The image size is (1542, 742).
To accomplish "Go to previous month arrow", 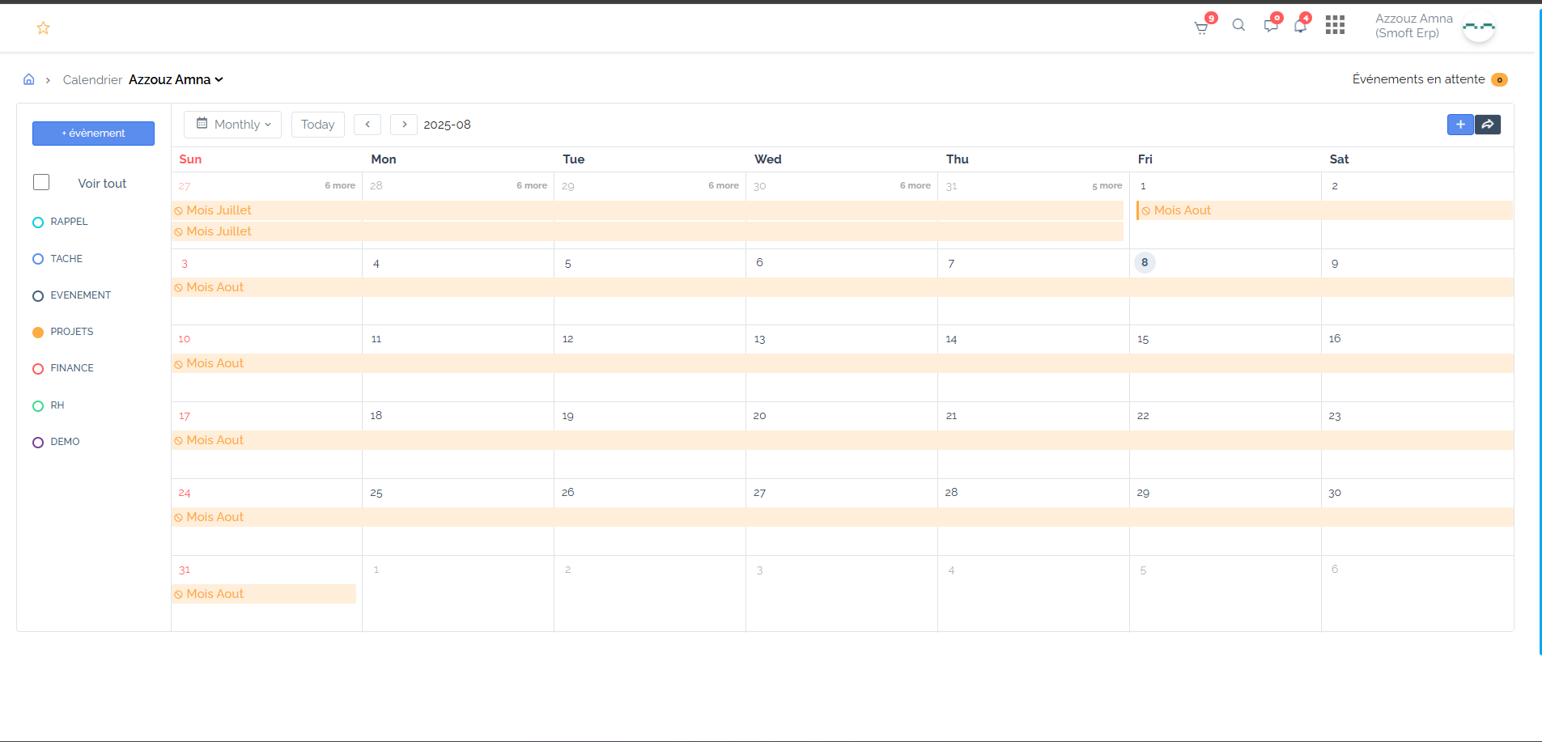I will click(367, 125).
